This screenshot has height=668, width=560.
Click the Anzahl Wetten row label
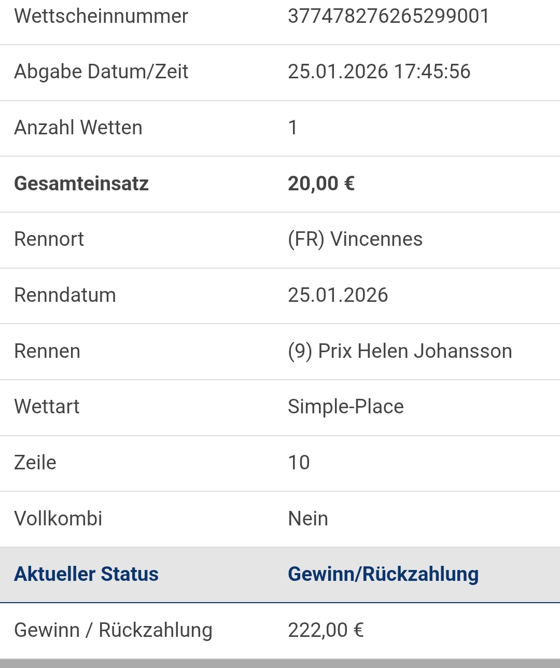78,128
